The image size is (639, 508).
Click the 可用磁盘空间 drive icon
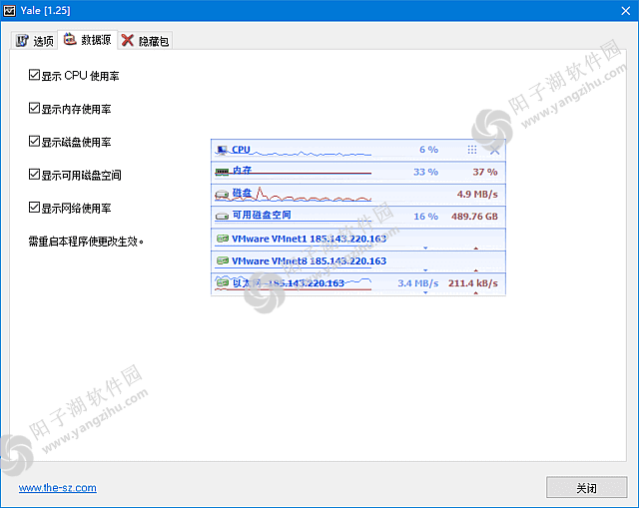222,216
